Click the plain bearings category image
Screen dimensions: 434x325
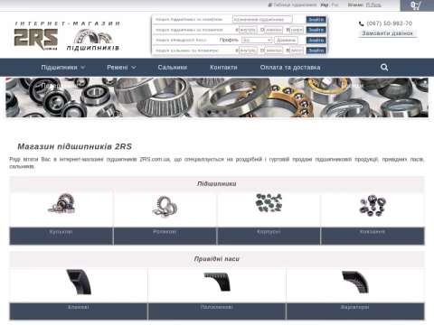pyautogui.click(x=373, y=206)
